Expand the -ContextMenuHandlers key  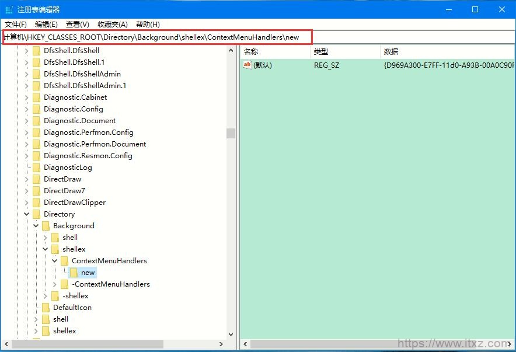click(55, 284)
